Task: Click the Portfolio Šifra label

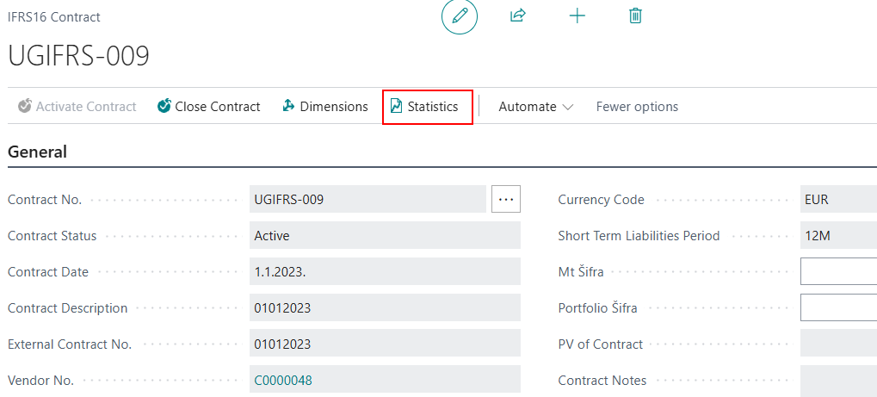Action: pyautogui.click(x=598, y=308)
